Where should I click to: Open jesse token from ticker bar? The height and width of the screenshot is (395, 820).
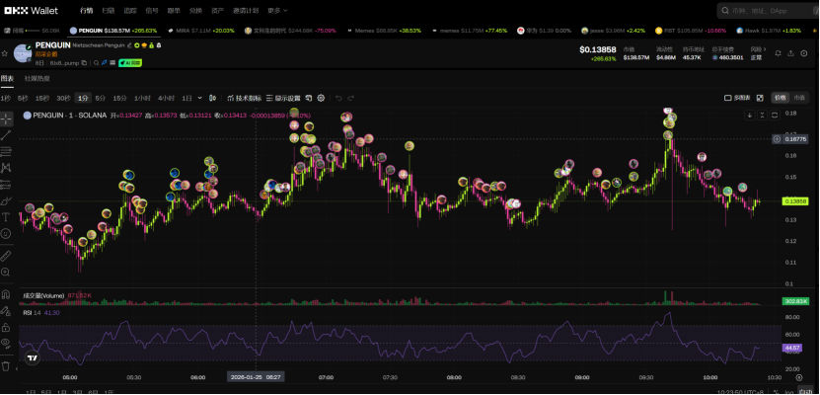(614, 31)
